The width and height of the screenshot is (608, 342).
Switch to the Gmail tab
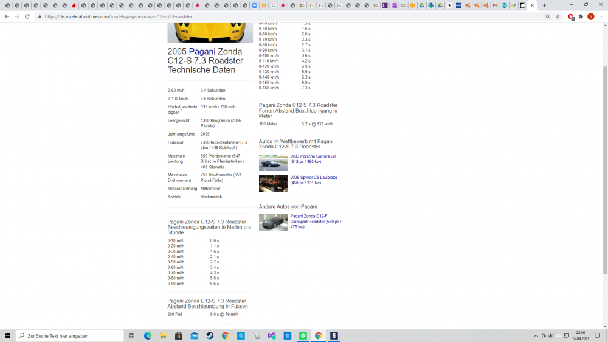[x=495, y=5]
